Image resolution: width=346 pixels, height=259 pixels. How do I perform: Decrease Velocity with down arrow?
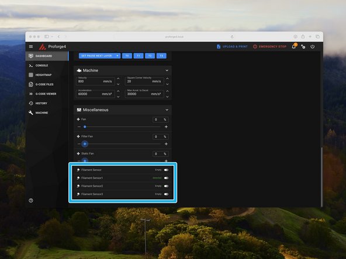pos(118,84)
